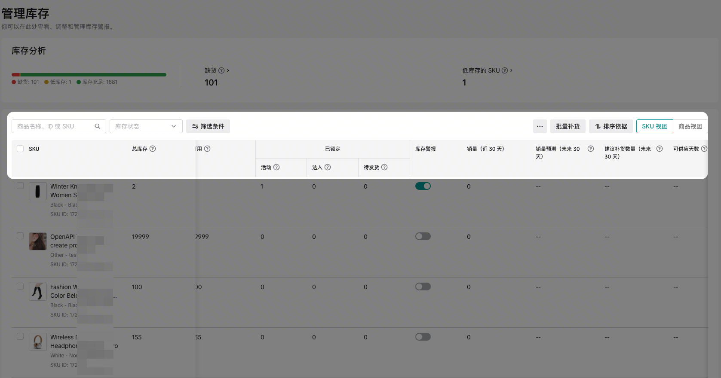Turn off Winter Knit inventory alert toggle

click(x=423, y=186)
